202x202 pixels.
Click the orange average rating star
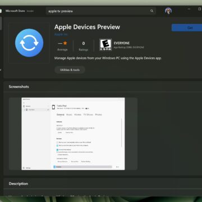65,43
